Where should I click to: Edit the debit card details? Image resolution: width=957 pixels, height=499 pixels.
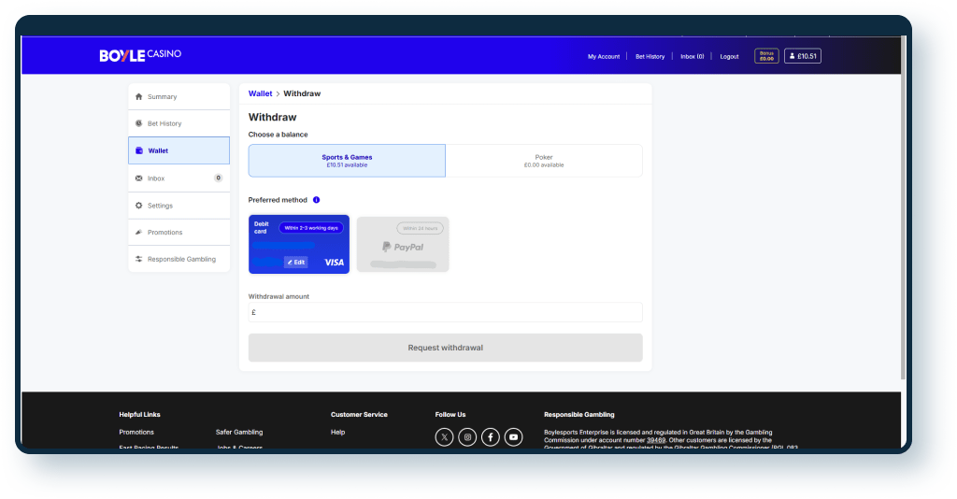[x=296, y=263]
